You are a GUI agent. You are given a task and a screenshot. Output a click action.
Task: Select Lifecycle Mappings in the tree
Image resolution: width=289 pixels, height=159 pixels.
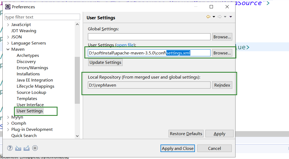35,86
